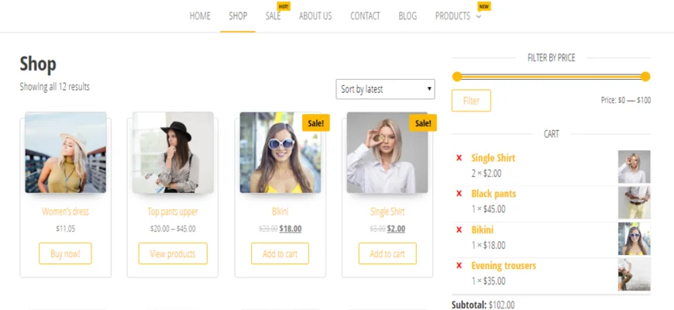Viewport: 674px width, 310px height.
Task: Add Bikini to cart
Action: 280,253
